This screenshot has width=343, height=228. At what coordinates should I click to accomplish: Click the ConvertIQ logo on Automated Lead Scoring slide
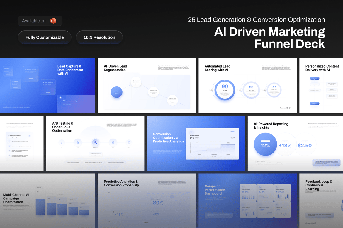click(x=285, y=108)
